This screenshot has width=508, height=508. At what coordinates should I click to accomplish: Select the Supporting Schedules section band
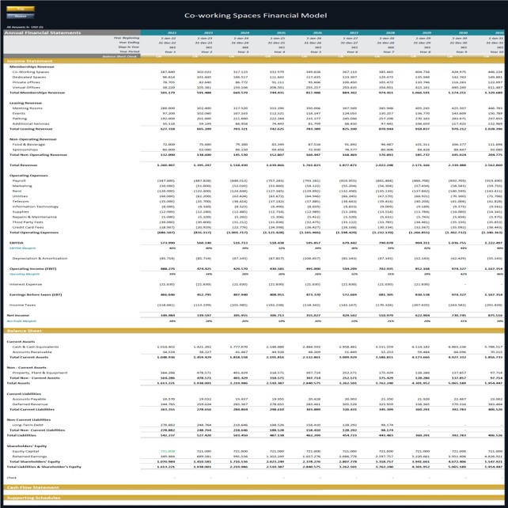click(x=254, y=498)
